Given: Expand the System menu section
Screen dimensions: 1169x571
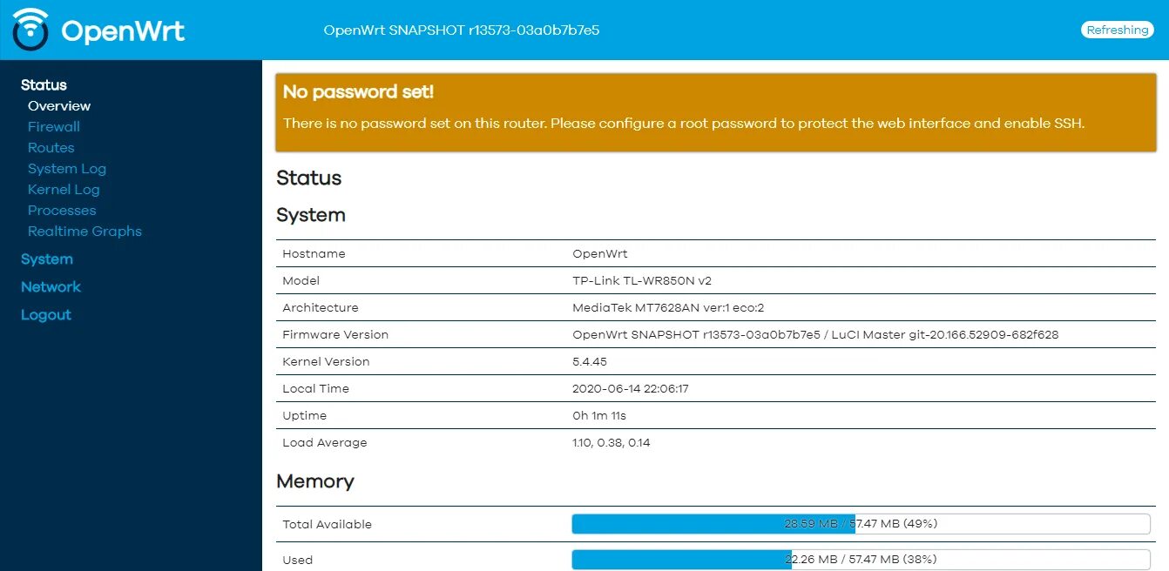Looking at the screenshot, I should (47, 259).
